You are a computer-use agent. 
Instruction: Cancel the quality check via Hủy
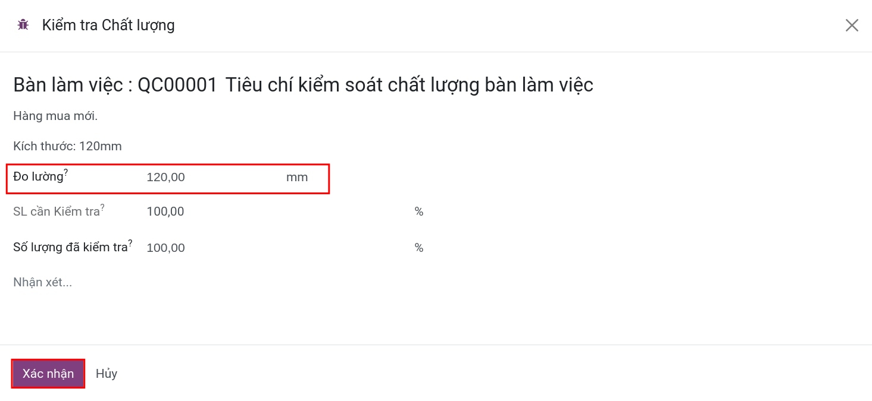[106, 373]
